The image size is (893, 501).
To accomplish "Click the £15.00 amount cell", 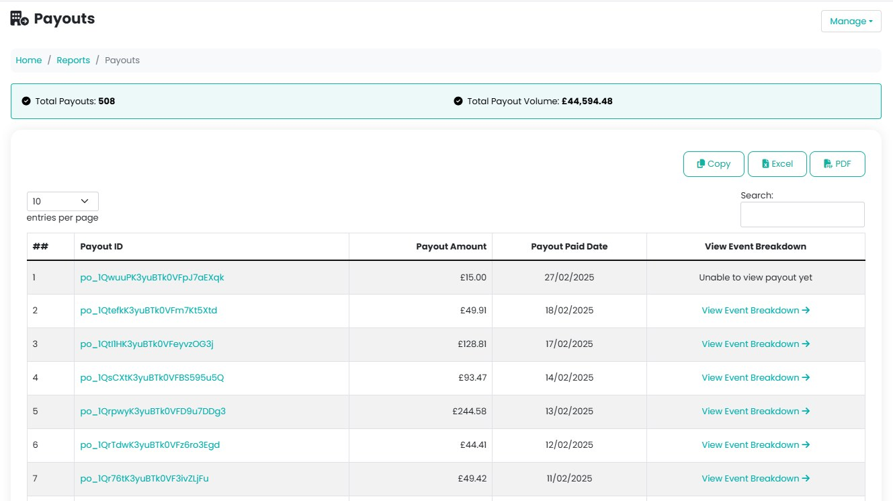I will pyautogui.click(x=421, y=277).
